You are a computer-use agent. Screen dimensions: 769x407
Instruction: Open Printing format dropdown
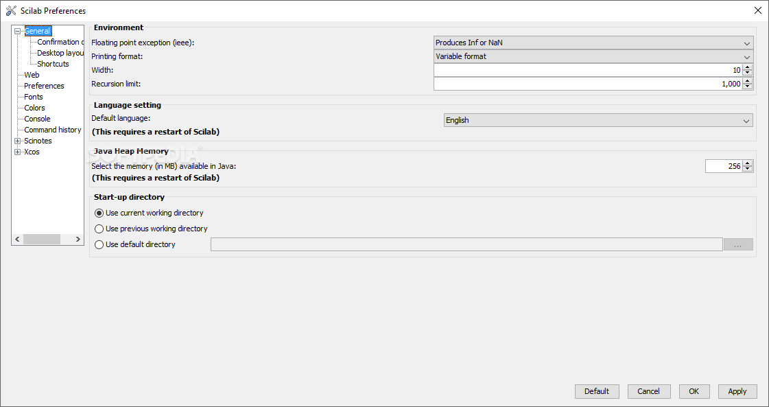coord(593,56)
